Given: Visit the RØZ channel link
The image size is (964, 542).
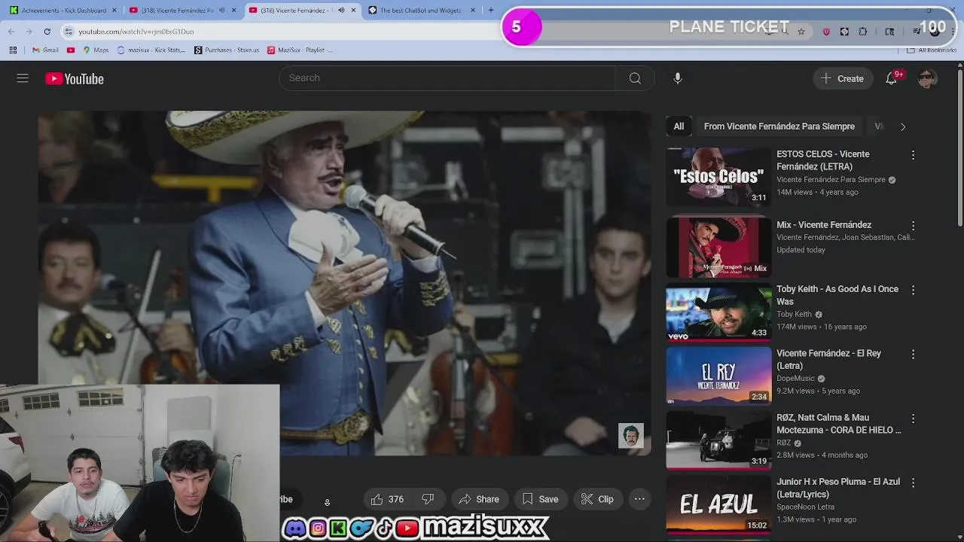Looking at the screenshot, I should pos(784,443).
